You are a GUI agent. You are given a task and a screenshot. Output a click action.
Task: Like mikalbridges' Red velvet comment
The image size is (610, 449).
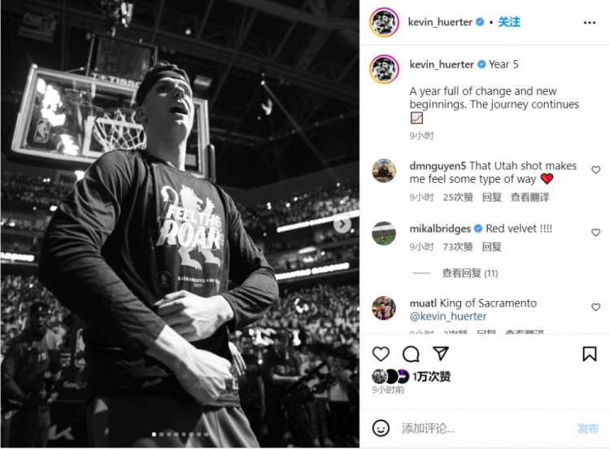pyautogui.click(x=595, y=233)
